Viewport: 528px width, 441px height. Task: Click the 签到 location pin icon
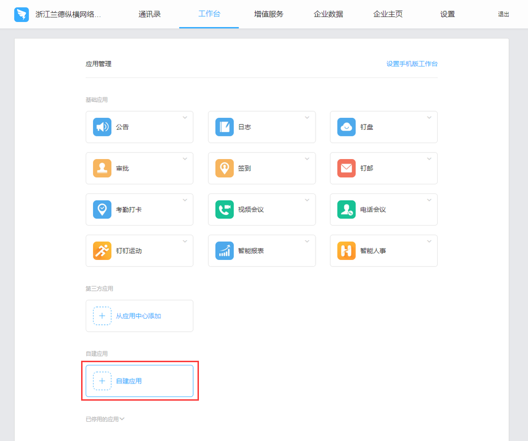(x=224, y=168)
